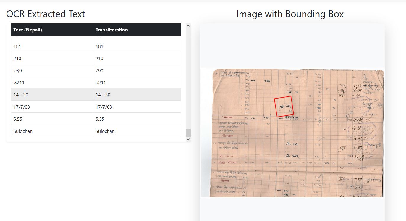Click the scrollbar up arrow of the OCR table
The height and width of the screenshot is (221, 406).
(x=188, y=26)
